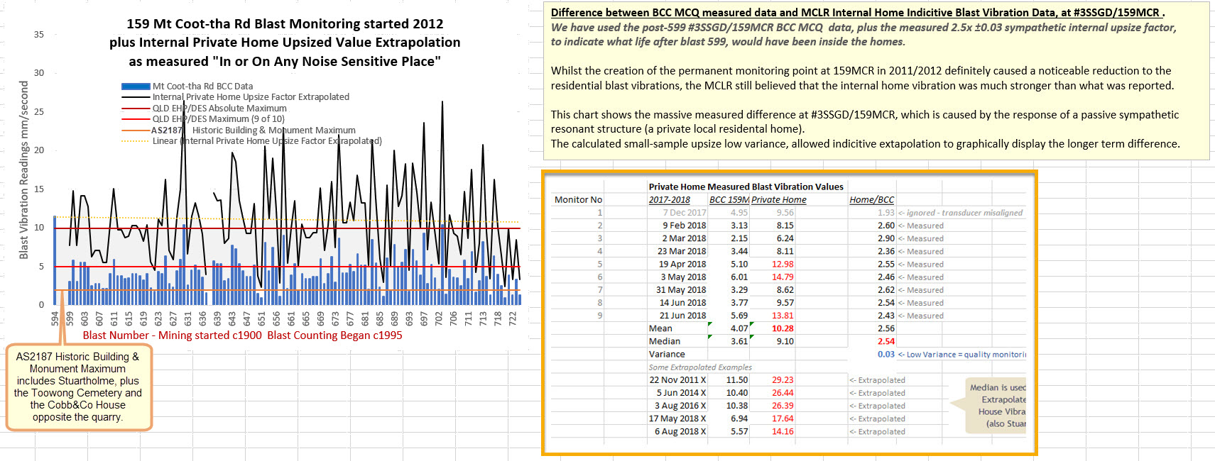Select the Private Home column header
The image size is (1215, 461).
point(778,200)
